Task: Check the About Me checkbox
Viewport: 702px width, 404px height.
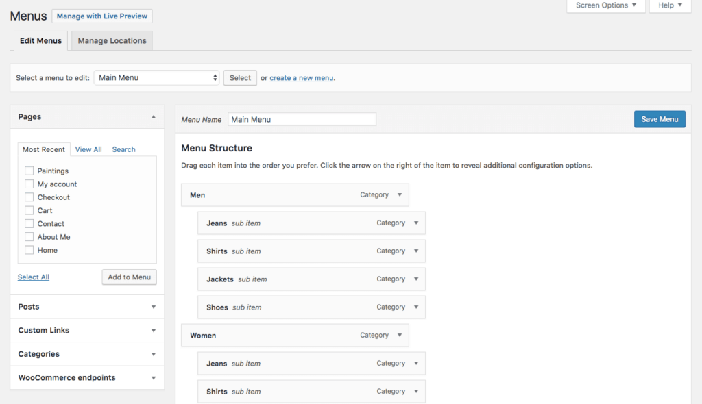Action: point(28,236)
